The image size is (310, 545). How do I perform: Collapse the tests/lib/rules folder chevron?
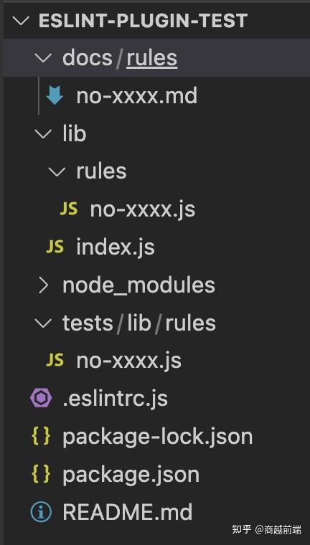click(44, 323)
